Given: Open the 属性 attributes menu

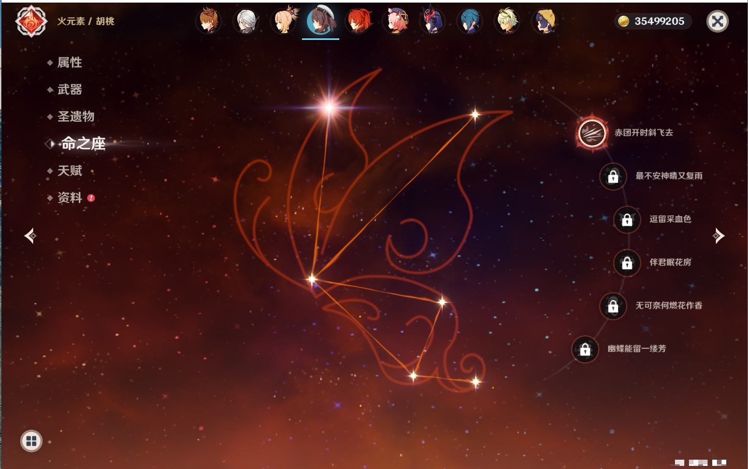Looking at the screenshot, I should point(69,63).
